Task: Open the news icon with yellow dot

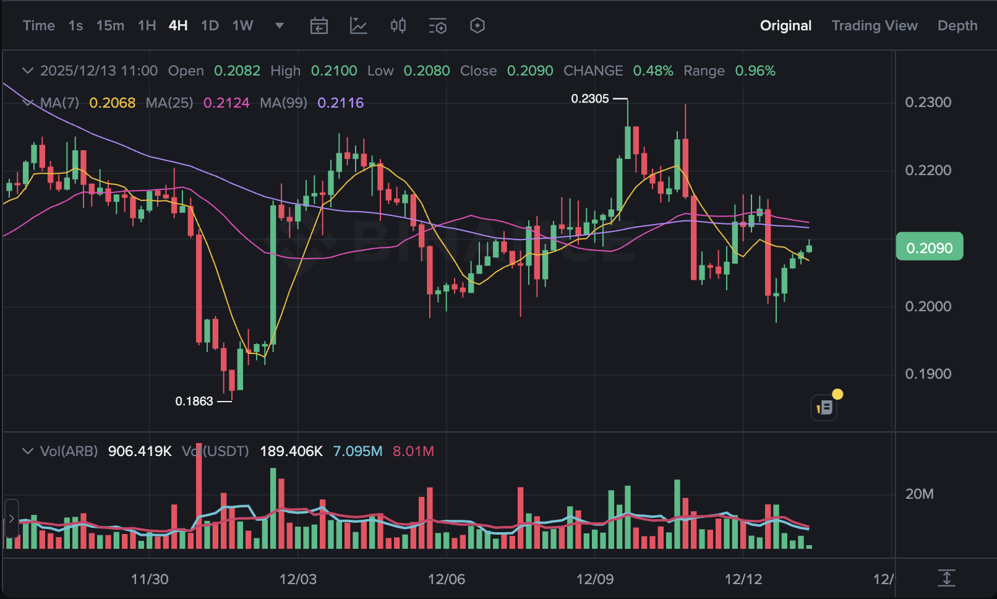Action: [x=824, y=407]
